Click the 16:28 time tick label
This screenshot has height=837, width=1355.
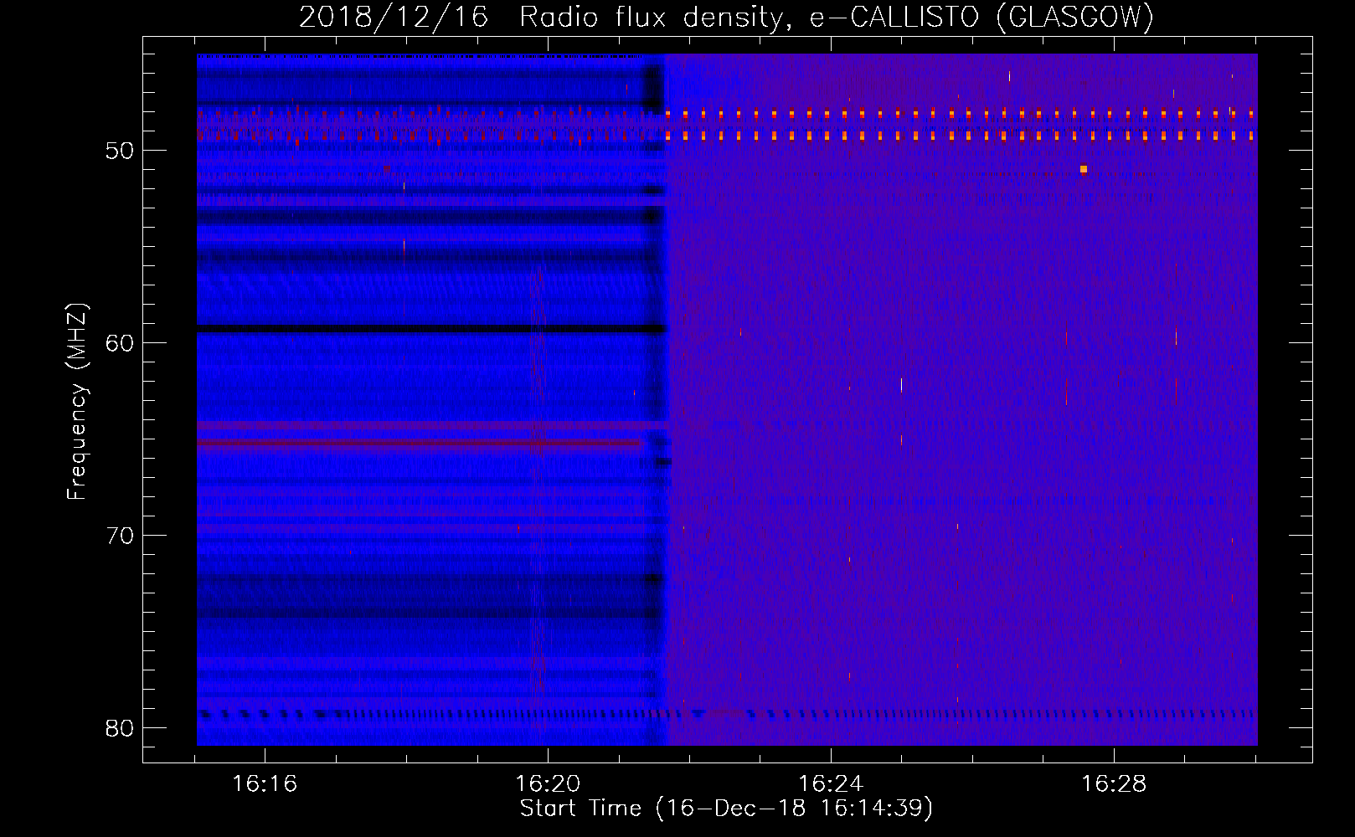(1114, 784)
